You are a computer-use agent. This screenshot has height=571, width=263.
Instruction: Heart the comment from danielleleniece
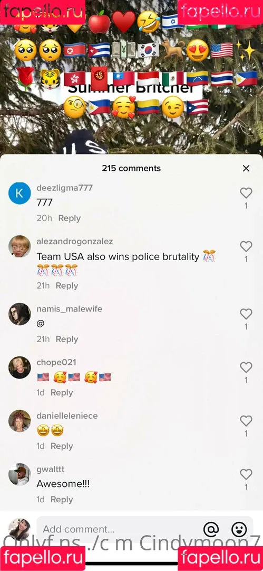point(246,421)
